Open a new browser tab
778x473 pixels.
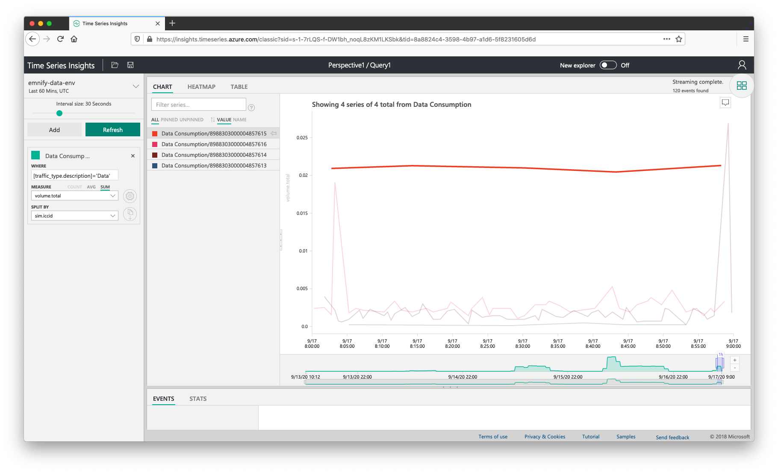click(172, 23)
